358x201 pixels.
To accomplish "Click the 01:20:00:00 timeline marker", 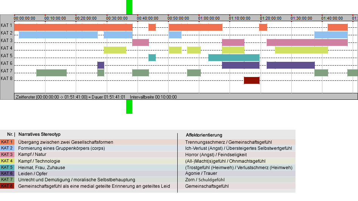I will tap(270, 18).
